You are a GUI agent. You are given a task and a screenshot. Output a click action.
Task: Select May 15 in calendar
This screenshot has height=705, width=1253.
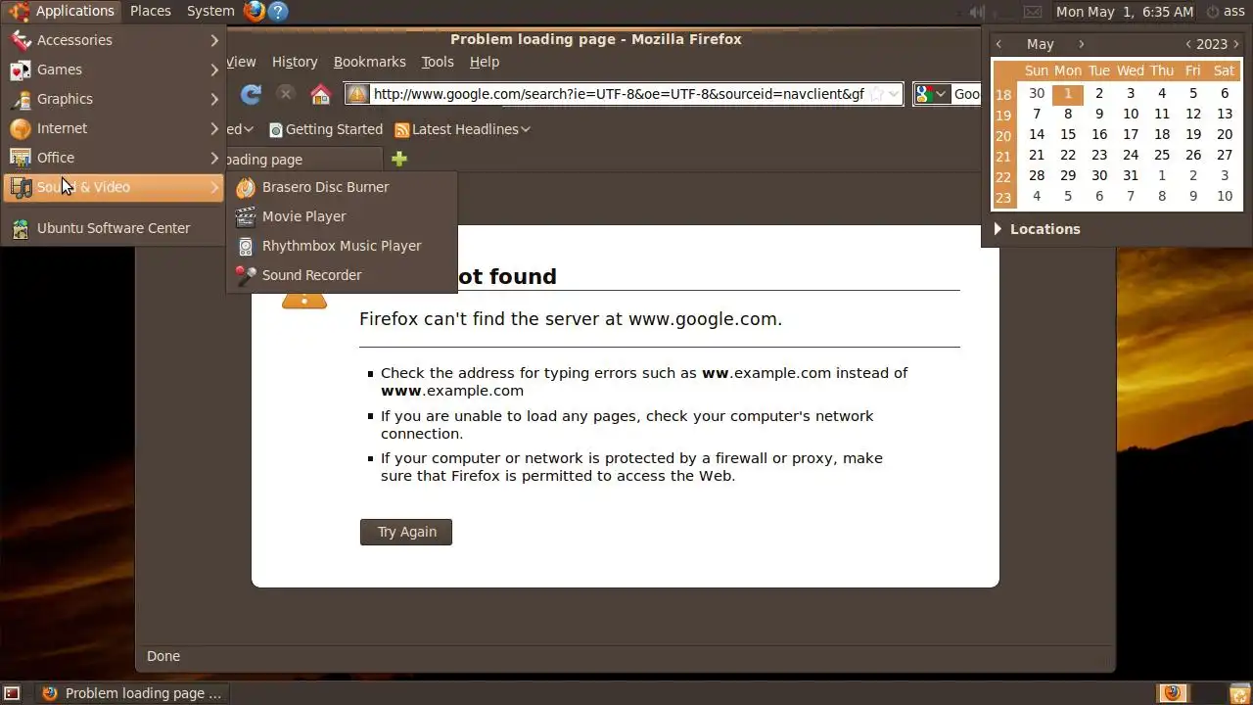click(1068, 134)
